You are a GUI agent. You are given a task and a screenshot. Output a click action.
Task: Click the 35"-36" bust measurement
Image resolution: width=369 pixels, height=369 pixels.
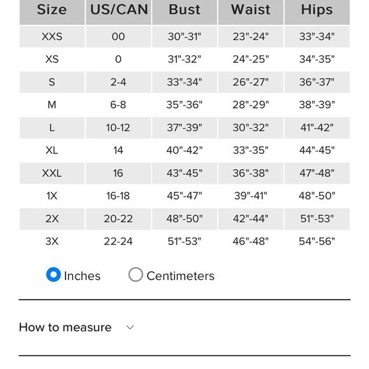click(184, 105)
